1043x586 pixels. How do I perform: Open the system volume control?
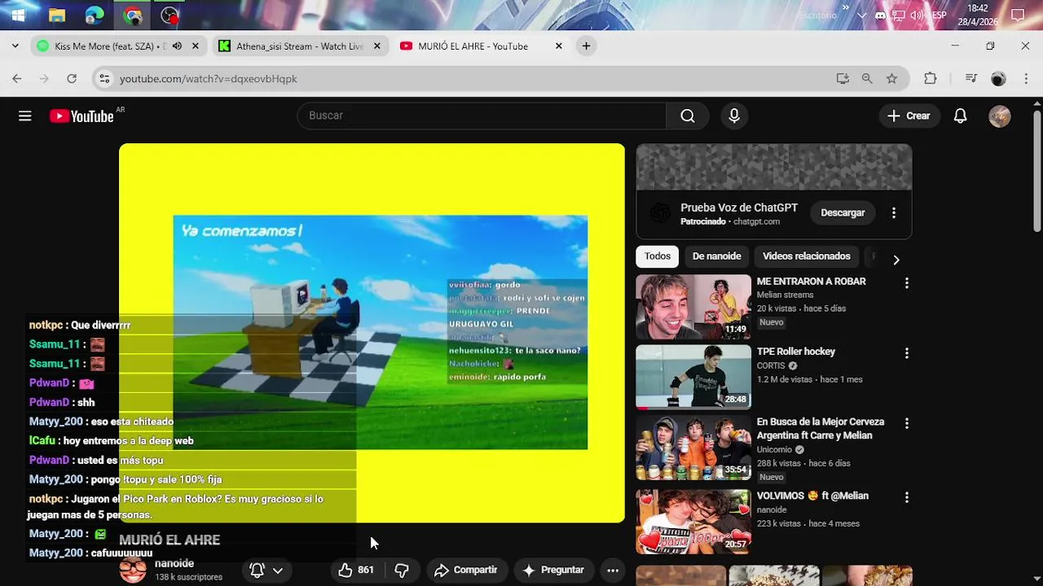click(x=918, y=15)
